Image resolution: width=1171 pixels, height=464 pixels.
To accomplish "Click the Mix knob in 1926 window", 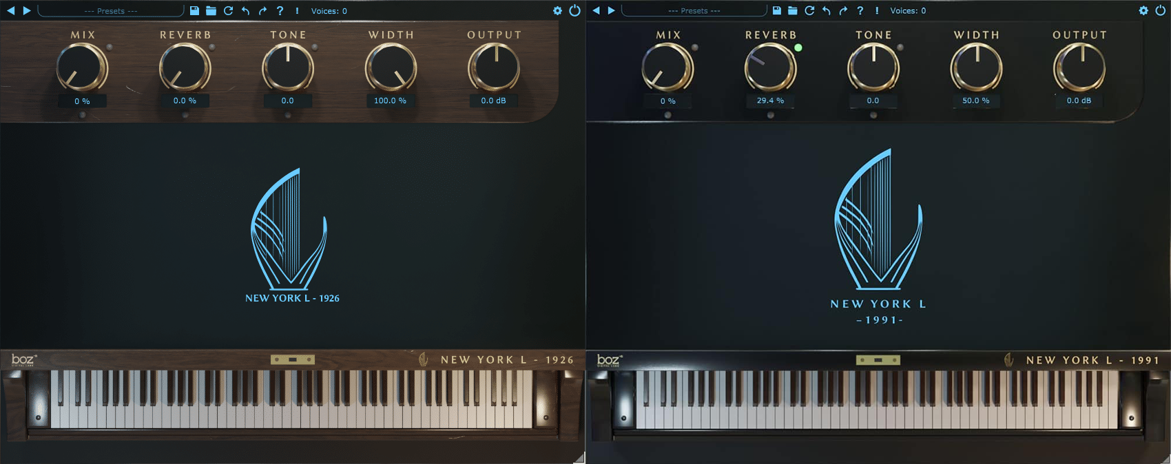I will 82,67.
